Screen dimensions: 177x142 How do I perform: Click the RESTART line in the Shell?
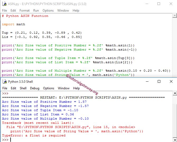click(x=83, y=97)
